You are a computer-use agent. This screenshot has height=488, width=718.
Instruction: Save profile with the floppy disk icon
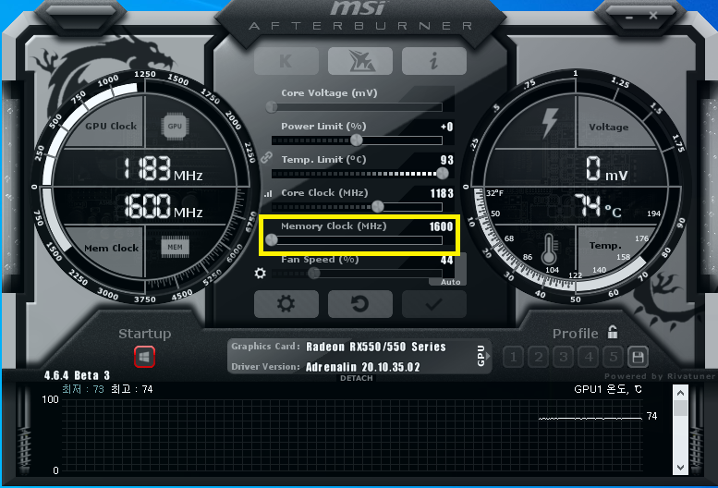point(638,357)
